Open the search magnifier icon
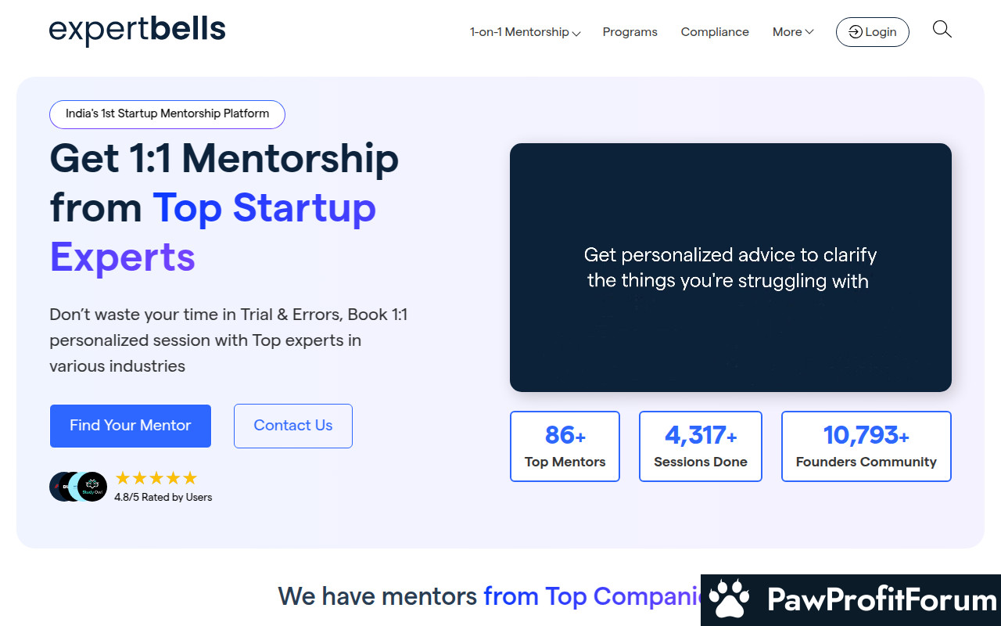 [x=942, y=30]
